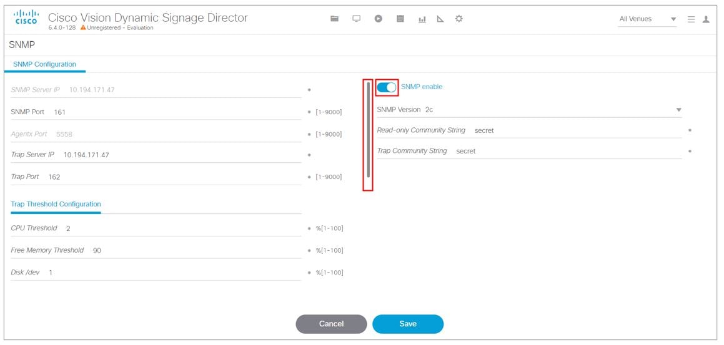724x345 pixels.
Task: Toggle the SNMP enable switch
Action: [x=387, y=87]
